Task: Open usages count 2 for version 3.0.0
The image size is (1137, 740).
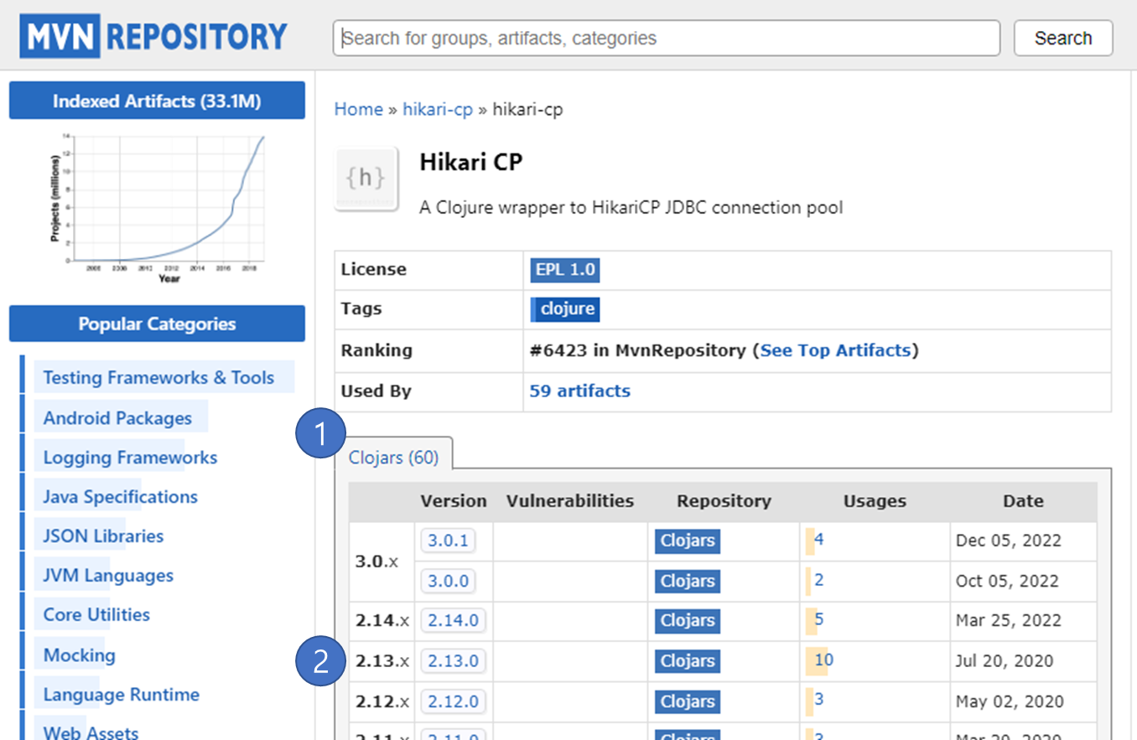Action: 818,580
